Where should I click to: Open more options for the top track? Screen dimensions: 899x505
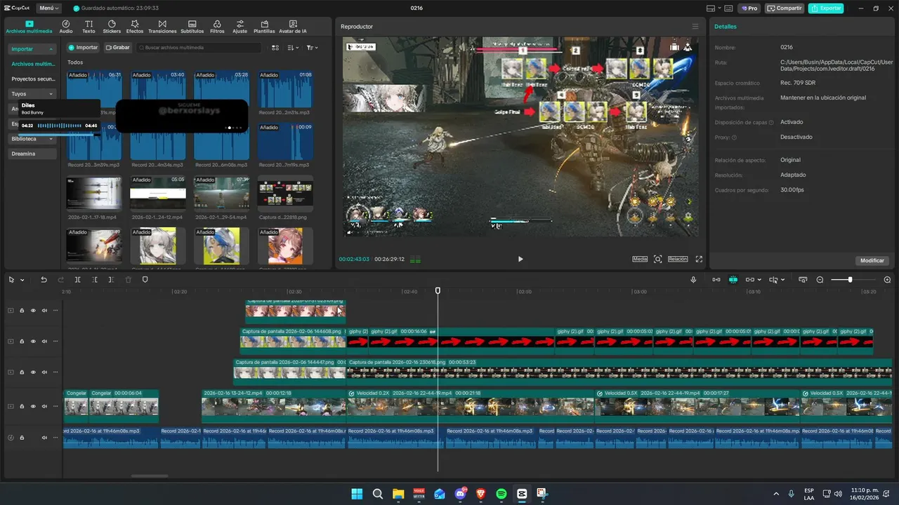55,311
